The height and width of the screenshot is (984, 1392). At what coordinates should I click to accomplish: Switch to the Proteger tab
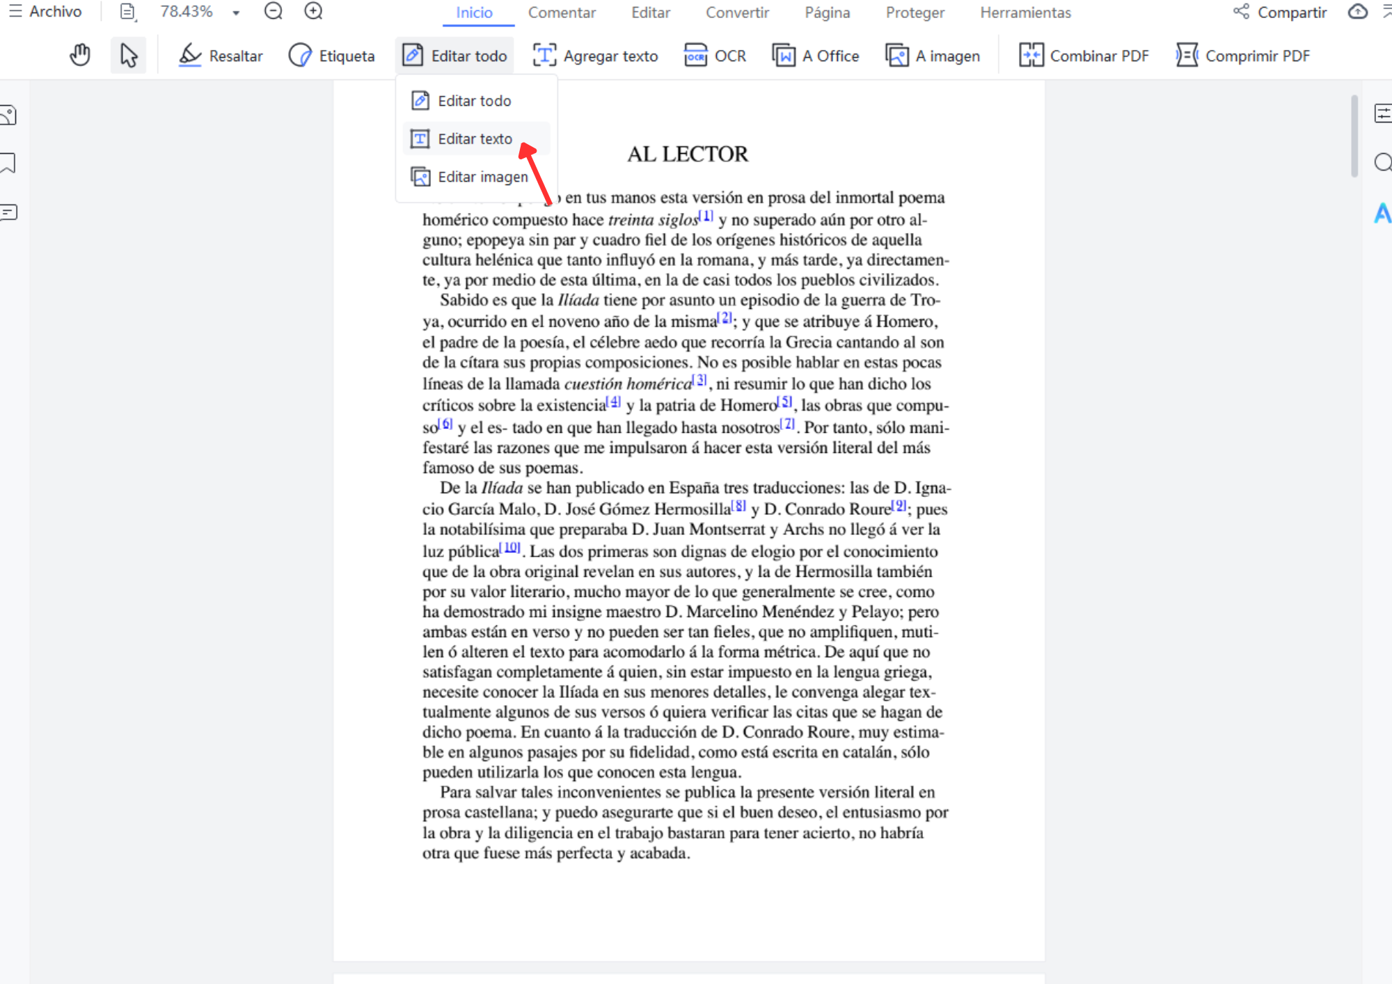click(x=915, y=13)
